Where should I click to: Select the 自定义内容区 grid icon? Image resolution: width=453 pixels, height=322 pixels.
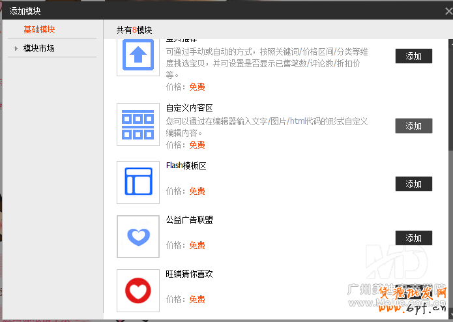(x=138, y=124)
